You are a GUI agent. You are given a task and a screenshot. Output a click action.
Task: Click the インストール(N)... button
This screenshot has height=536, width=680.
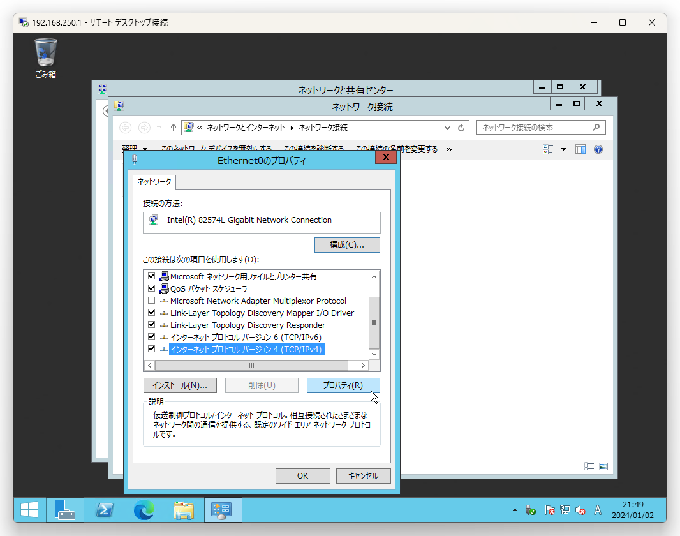tap(180, 385)
